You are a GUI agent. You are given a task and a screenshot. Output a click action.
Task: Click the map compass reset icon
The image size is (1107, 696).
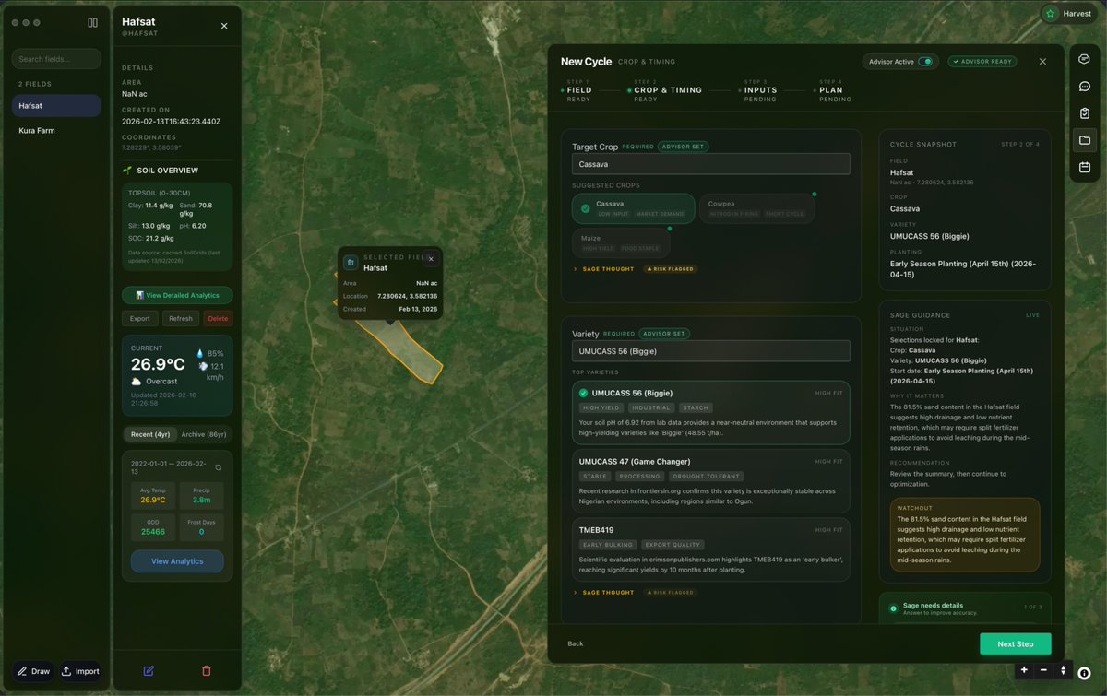[1063, 670]
